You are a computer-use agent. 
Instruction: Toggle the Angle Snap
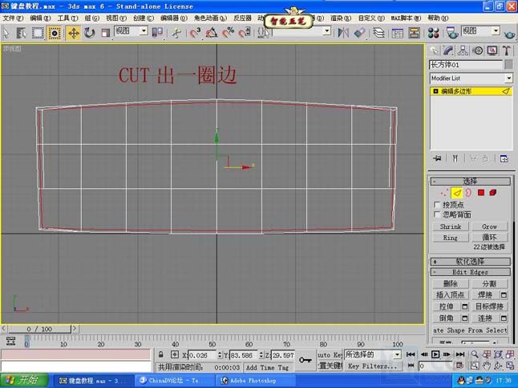click(212, 33)
